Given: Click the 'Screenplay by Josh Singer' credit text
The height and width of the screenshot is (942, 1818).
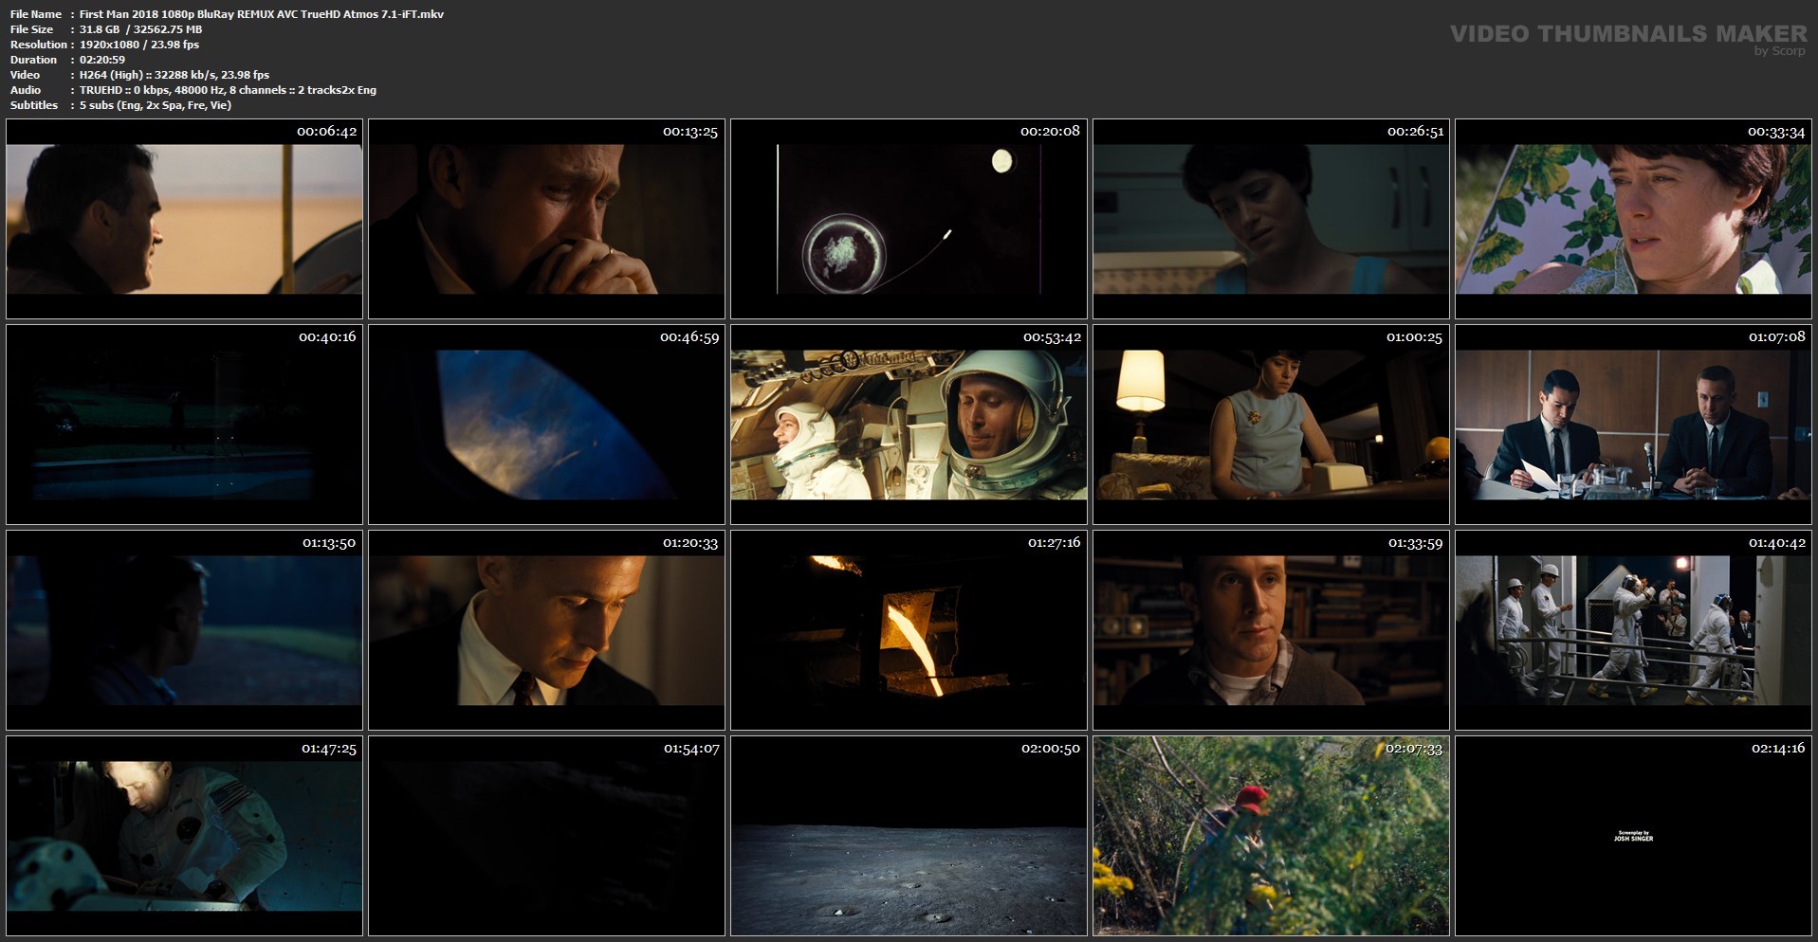Looking at the screenshot, I should pos(1633,837).
